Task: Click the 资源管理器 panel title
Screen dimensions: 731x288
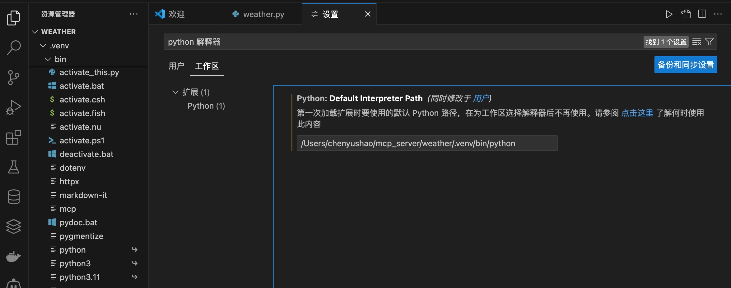Action: click(58, 14)
